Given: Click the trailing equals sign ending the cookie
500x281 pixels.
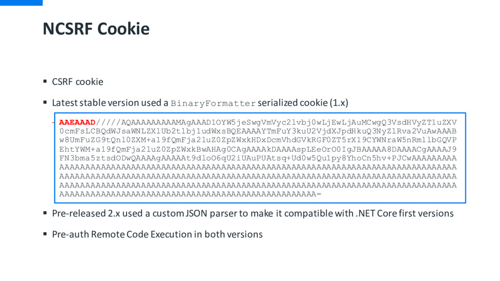Looking at the screenshot, I should tap(319, 194).
